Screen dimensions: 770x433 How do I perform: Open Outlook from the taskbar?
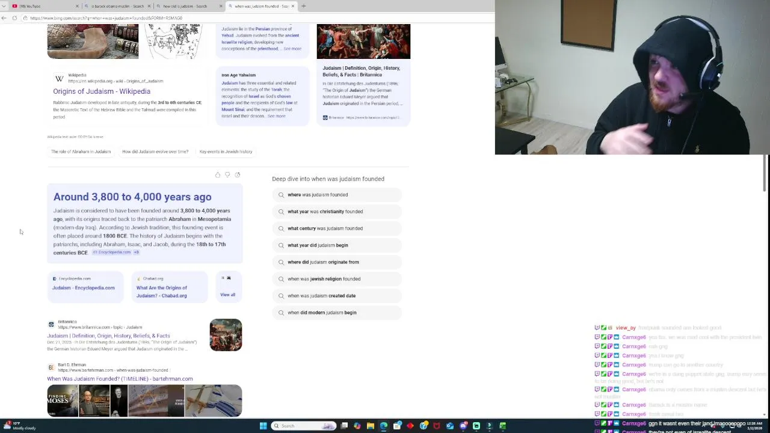pyautogui.click(x=450, y=426)
